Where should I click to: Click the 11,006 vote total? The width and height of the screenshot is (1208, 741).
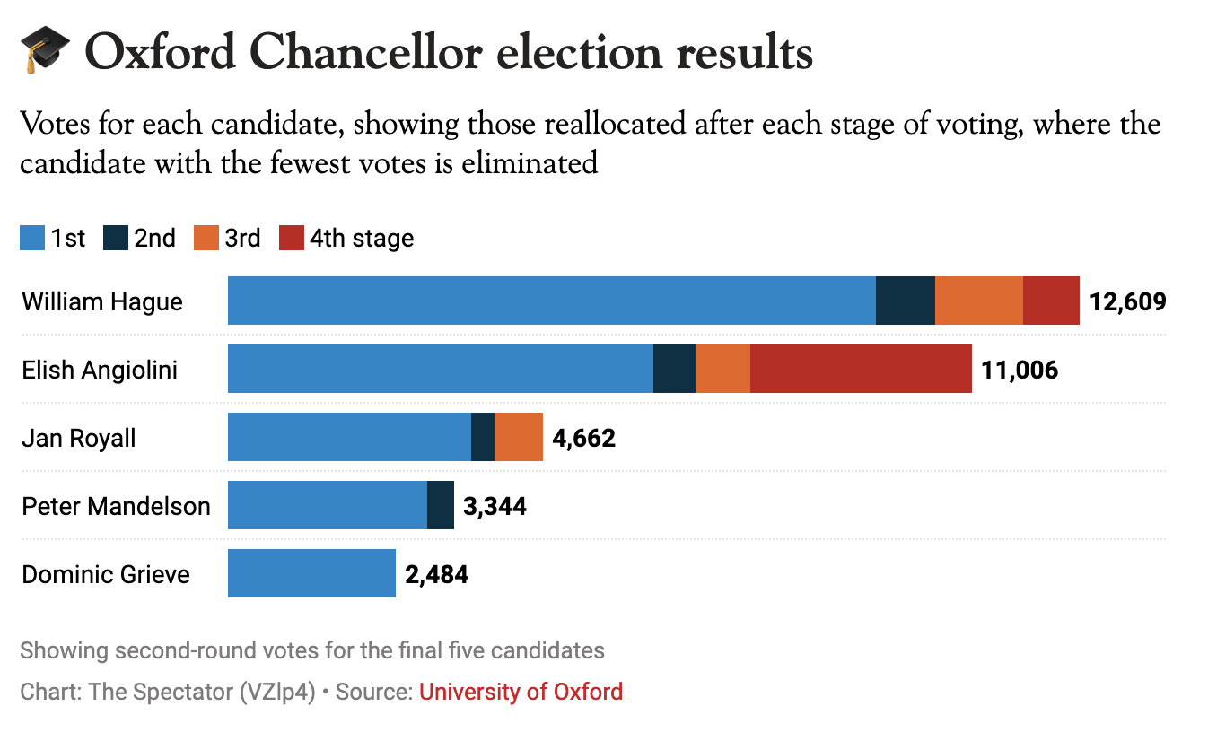click(1020, 370)
